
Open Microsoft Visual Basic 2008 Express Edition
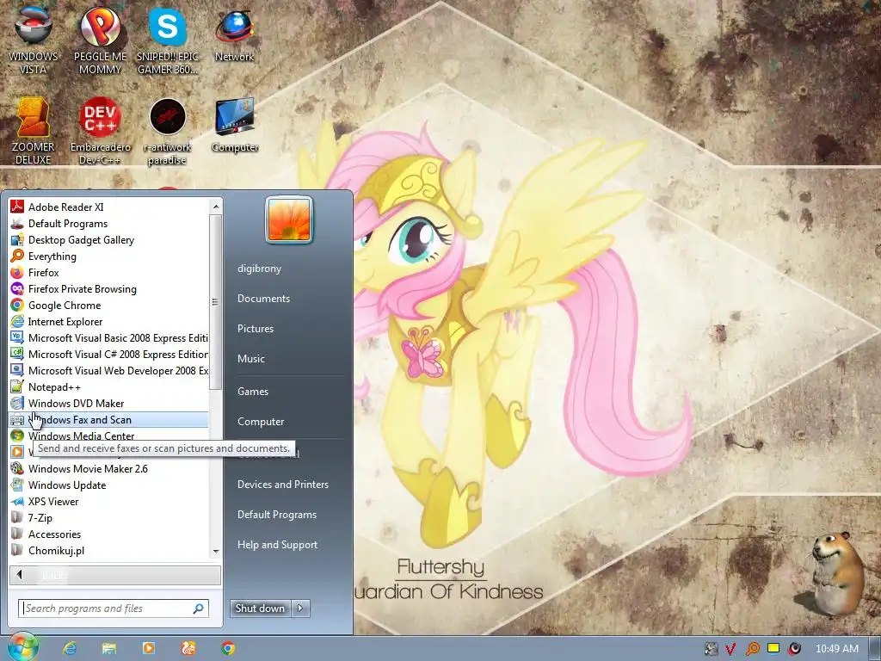[x=108, y=337]
